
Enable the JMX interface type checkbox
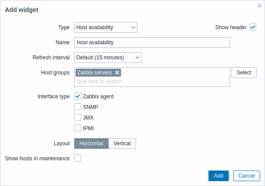pyautogui.click(x=78, y=118)
